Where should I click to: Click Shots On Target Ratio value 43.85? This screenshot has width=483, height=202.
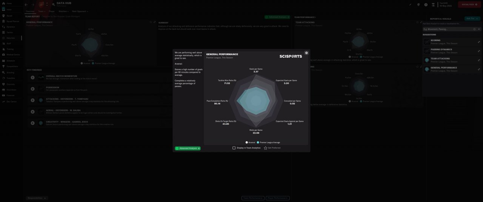(226, 124)
